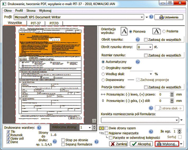This screenshot has width=188, height=150.
Task: Enable Separuj formularze checkbox
Action: tap(63, 144)
